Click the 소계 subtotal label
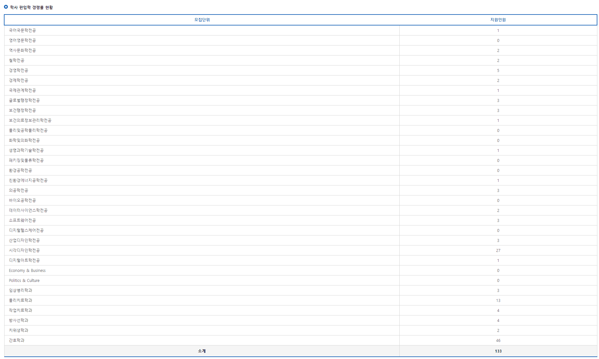The width and height of the screenshot is (599, 359). pyautogui.click(x=202, y=351)
